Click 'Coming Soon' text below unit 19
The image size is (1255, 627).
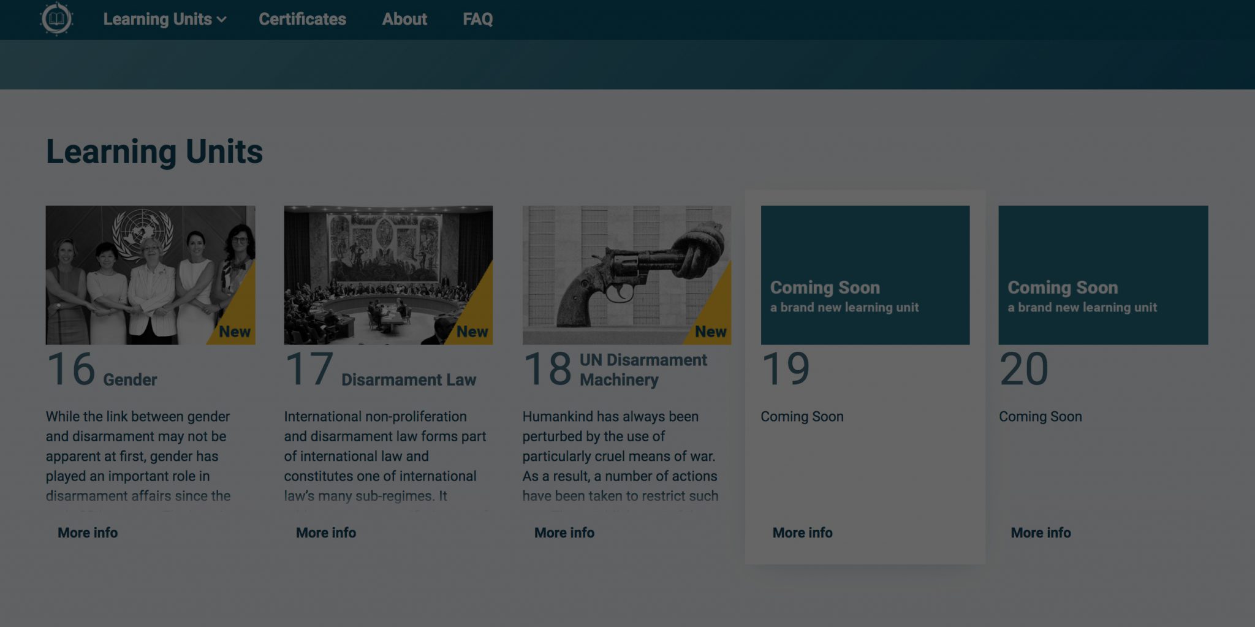(x=802, y=417)
